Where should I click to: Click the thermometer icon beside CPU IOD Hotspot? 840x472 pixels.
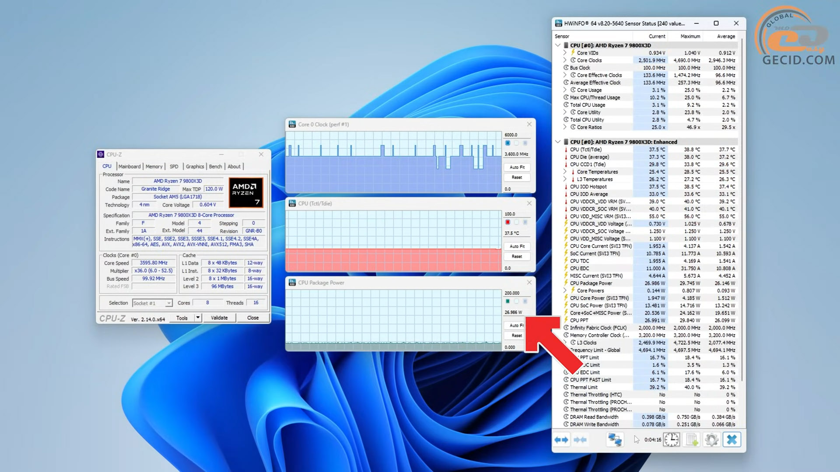[x=566, y=187]
